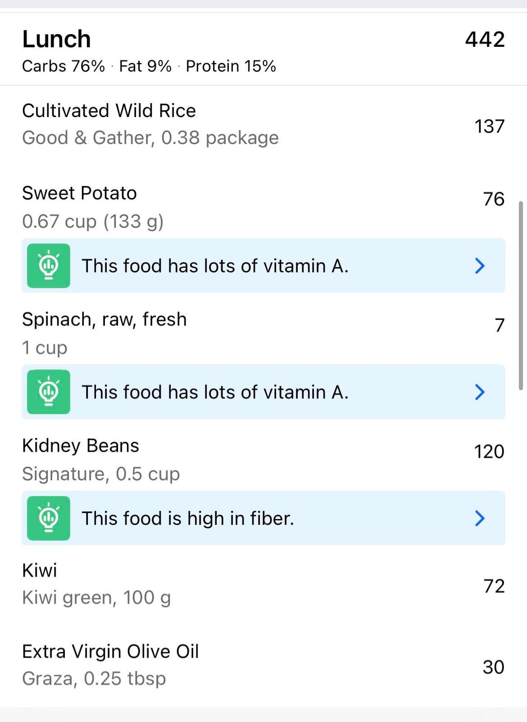Tap the Protein 15% macro label
Screen dimensions: 527x722
click(x=231, y=66)
